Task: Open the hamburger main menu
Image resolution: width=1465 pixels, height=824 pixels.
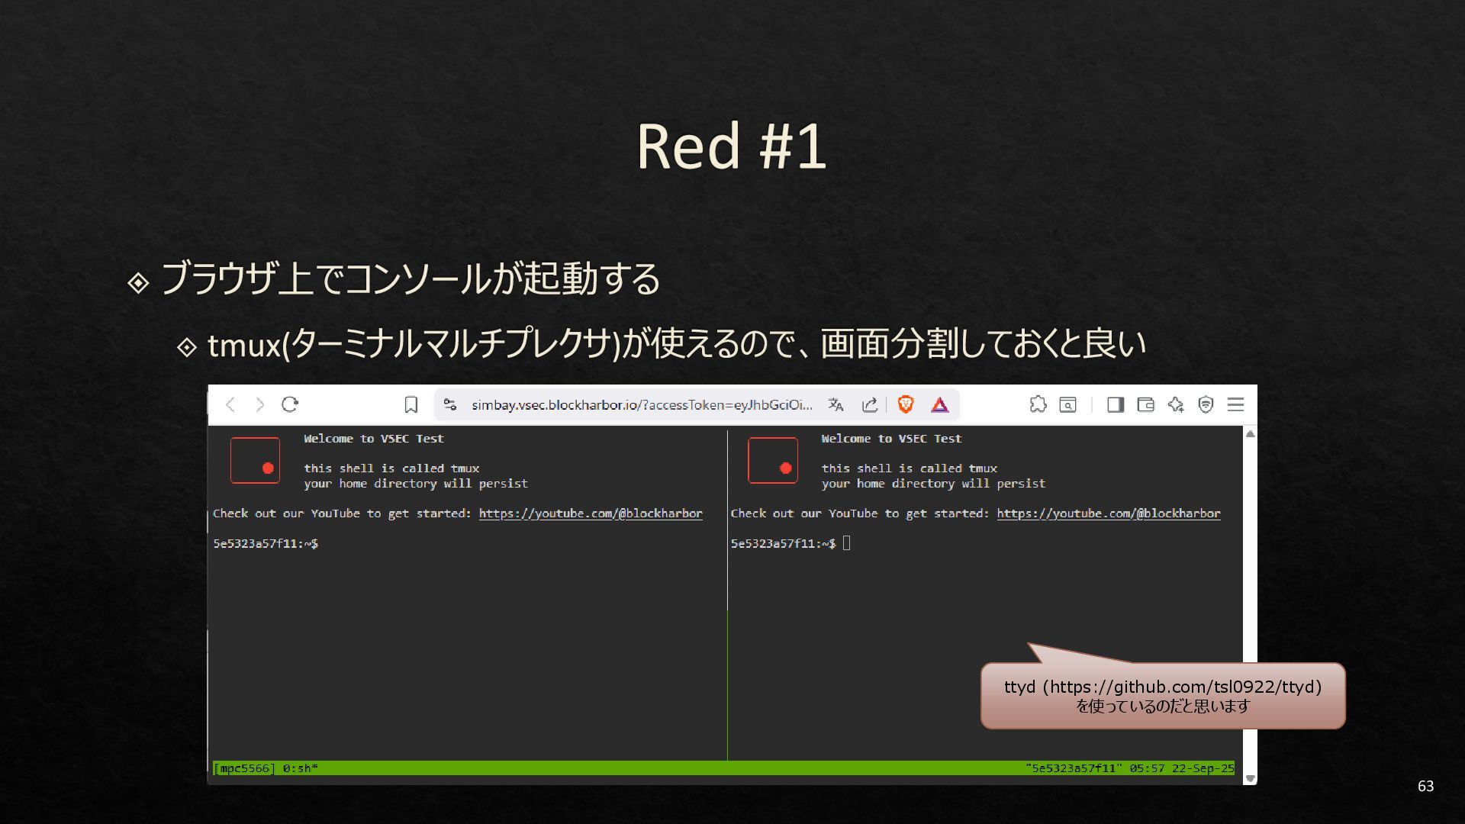Action: coord(1235,404)
